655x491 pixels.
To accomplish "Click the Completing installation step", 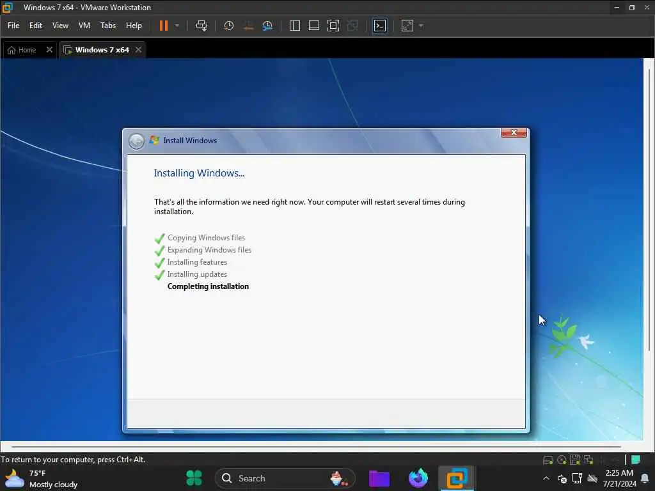I will [208, 286].
